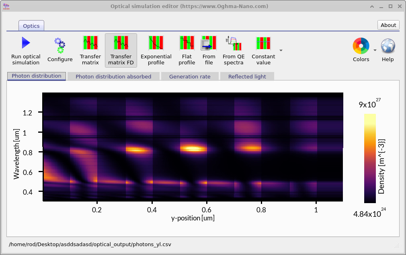Click the About button
The width and height of the screenshot is (406, 255).
click(388, 25)
